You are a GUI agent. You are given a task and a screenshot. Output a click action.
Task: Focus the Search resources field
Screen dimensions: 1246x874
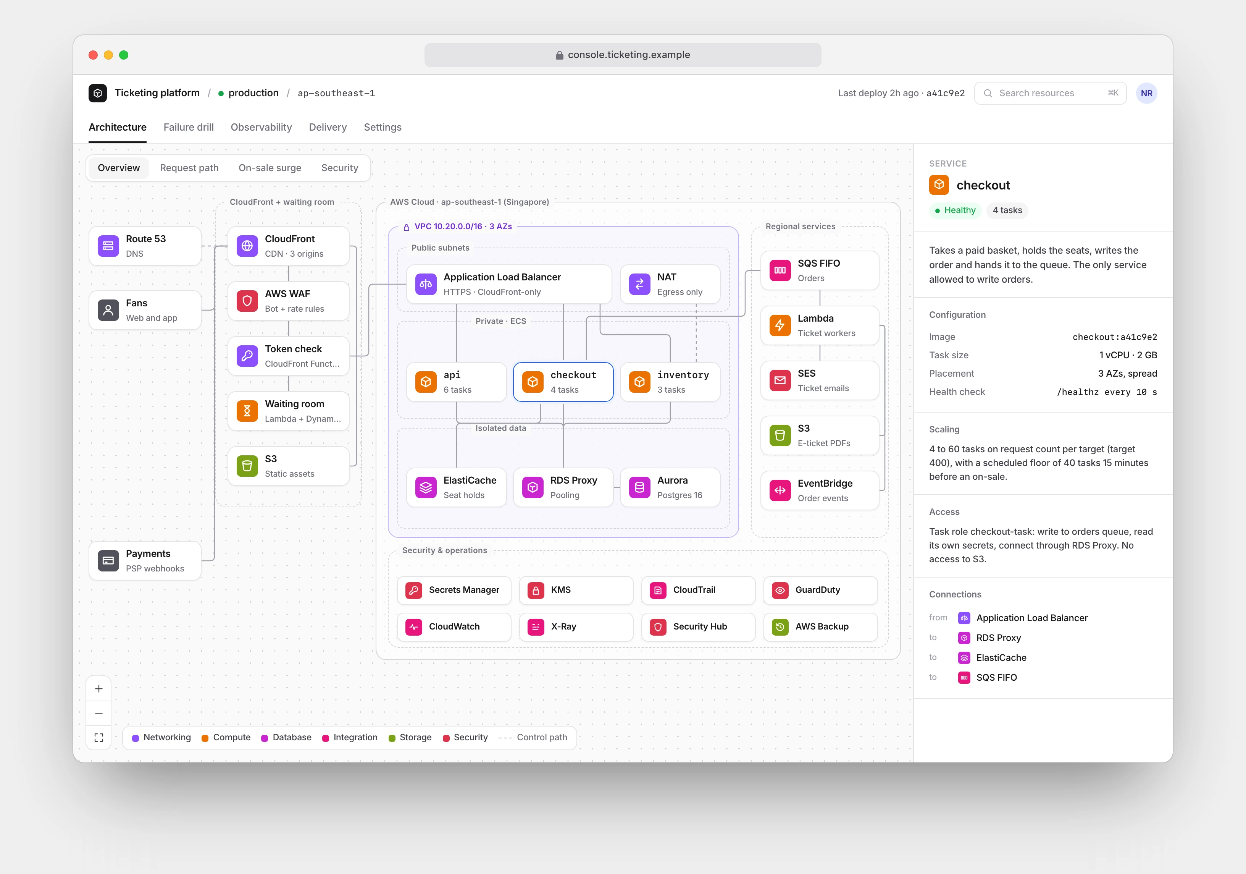pos(1050,93)
